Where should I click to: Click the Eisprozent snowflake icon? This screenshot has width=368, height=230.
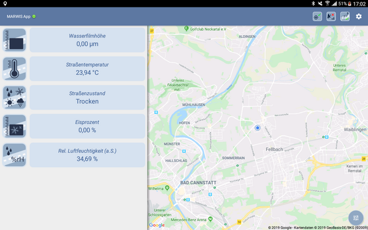[x=14, y=126]
